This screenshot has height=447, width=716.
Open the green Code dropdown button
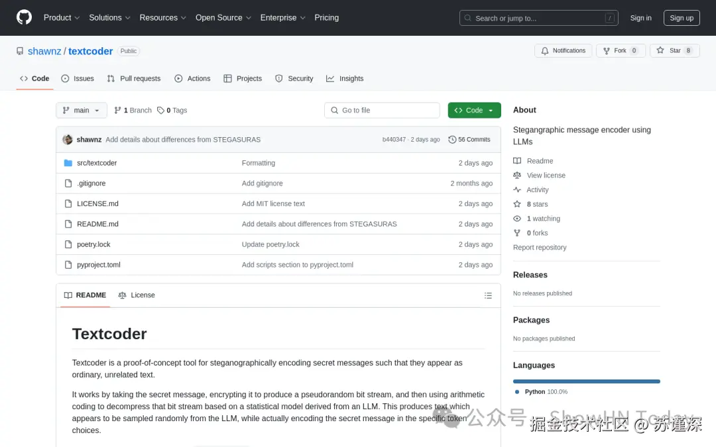click(x=474, y=111)
